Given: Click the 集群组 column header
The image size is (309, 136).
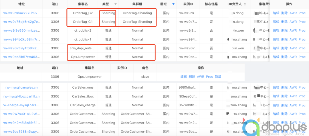Looking at the screenshot, I should [137, 4].
